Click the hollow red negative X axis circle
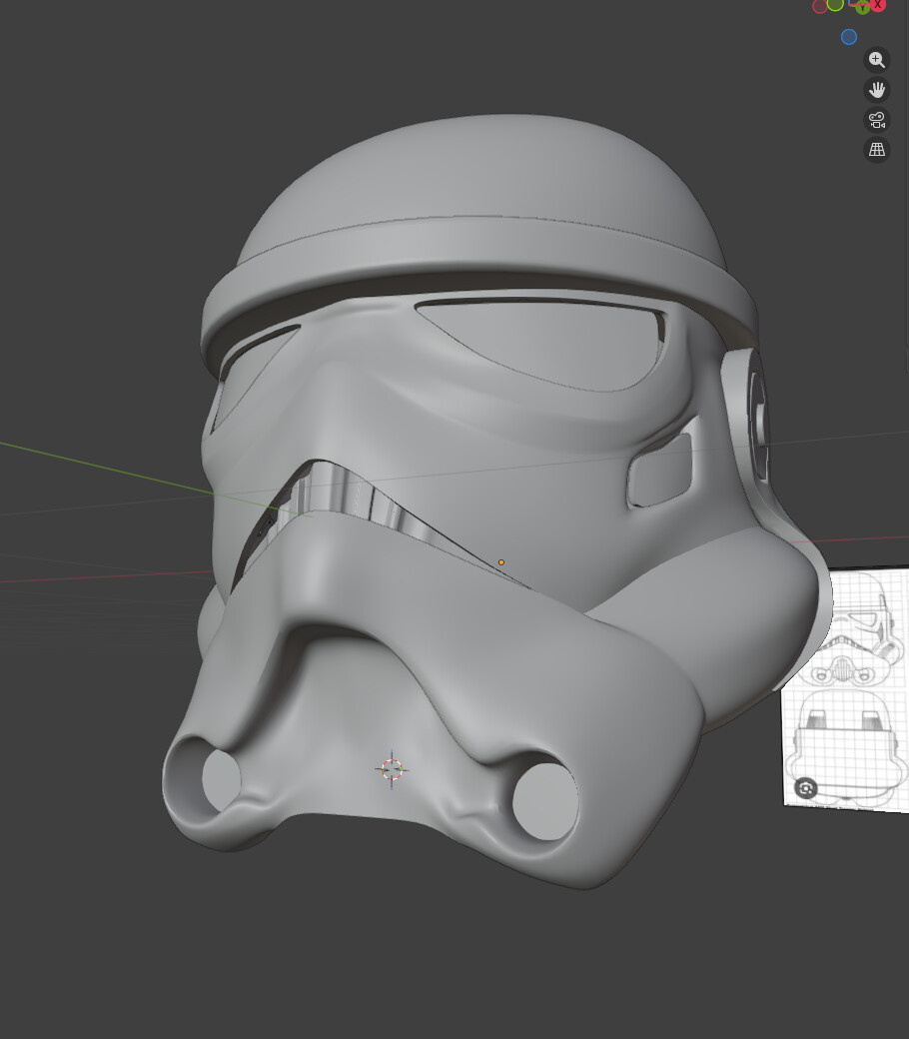909x1039 pixels. [x=820, y=7]
